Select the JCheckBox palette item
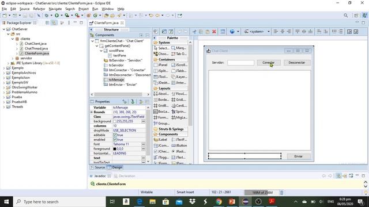Image resolution: width=369 pixels, height=207 pixels. (x=161, y=151)
